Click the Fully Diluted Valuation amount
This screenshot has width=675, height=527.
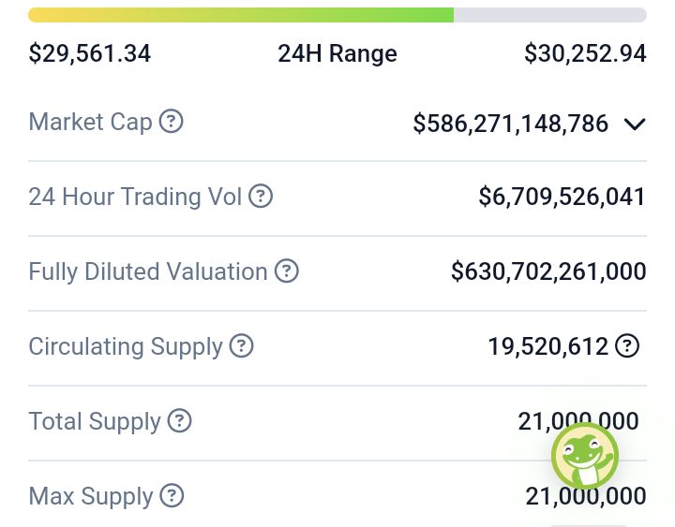548,271
